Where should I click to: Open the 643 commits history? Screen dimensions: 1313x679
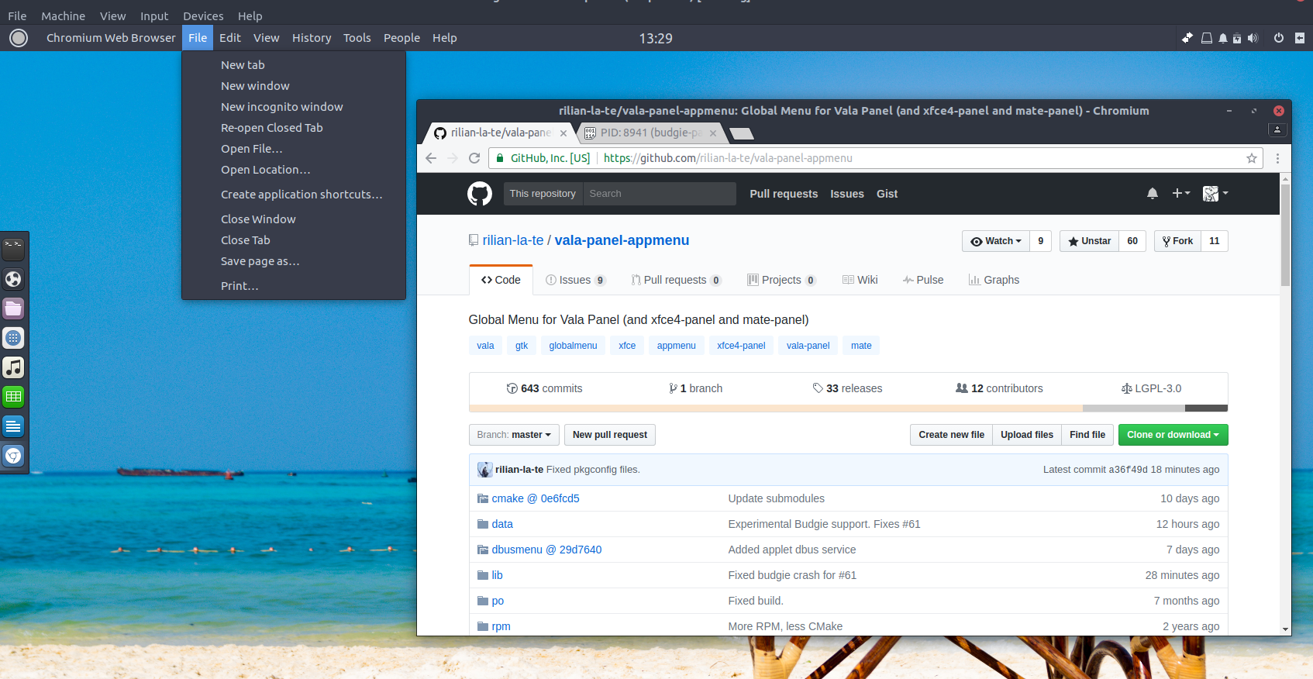point(544,388)
